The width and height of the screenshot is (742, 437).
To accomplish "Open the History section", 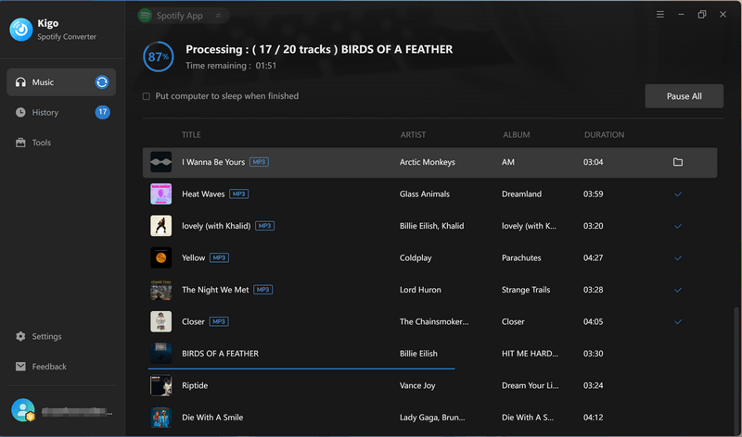I will (61, 112).
